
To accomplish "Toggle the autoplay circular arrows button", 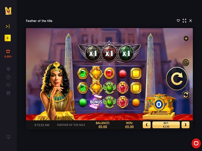I will pyautogui.click(x=186, y=95).
